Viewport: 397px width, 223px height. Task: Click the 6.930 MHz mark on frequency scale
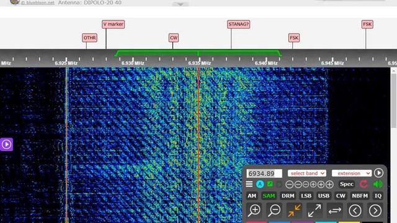coord(133,63)
